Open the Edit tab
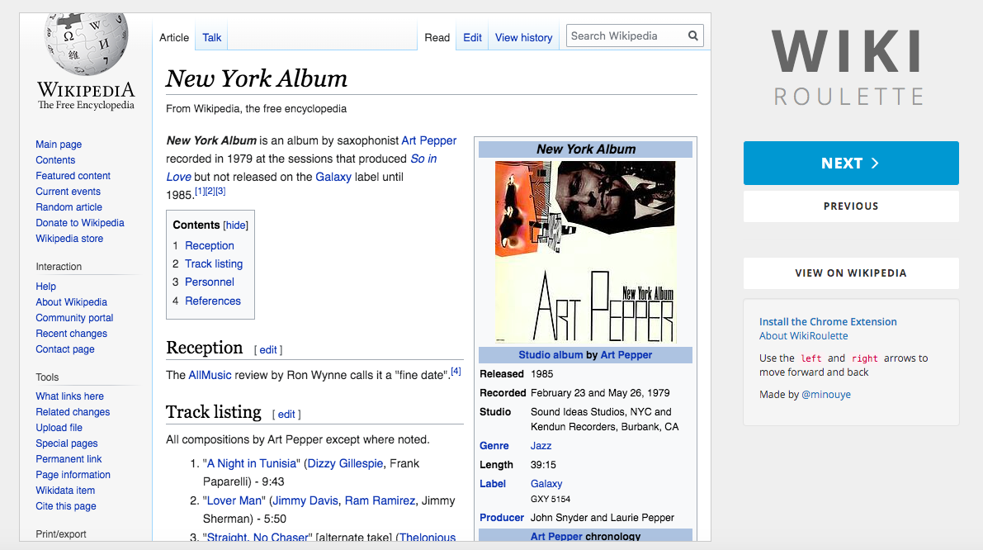Screen dimensions: 983x550 tap(472, 37)
